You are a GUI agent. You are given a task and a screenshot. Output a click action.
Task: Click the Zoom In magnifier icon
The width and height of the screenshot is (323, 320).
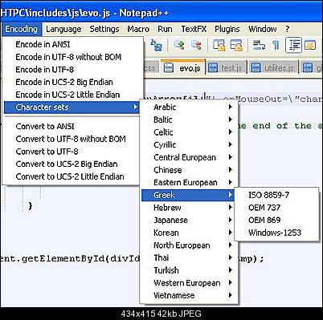(x=178, y=45)
